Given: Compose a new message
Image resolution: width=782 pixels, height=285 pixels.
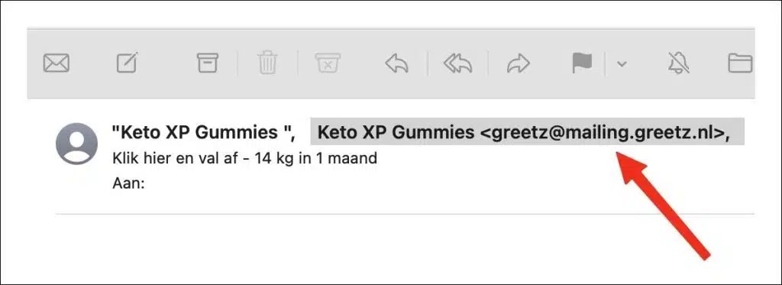Looking at the screenshot, I should (x=128, y=63).
